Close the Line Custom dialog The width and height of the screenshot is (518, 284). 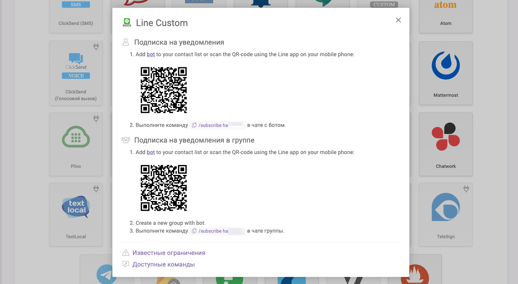coord(398,20)
